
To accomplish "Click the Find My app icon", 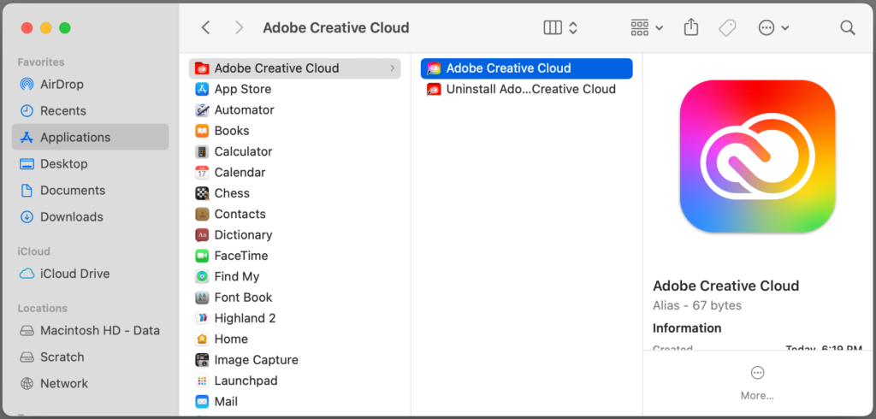I will point(202,276).
